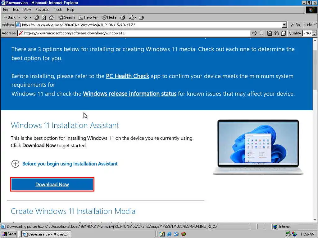Go back using the Back button
This screenshot has width=318, height=238.
(x=9, y=17)
